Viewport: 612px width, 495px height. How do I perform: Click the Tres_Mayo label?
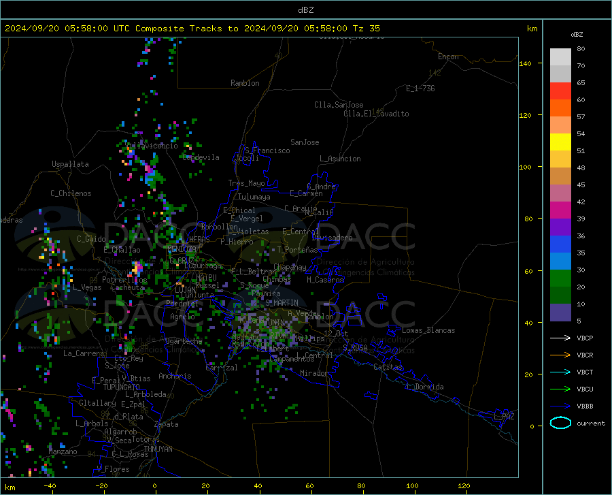tap(246, 183)
